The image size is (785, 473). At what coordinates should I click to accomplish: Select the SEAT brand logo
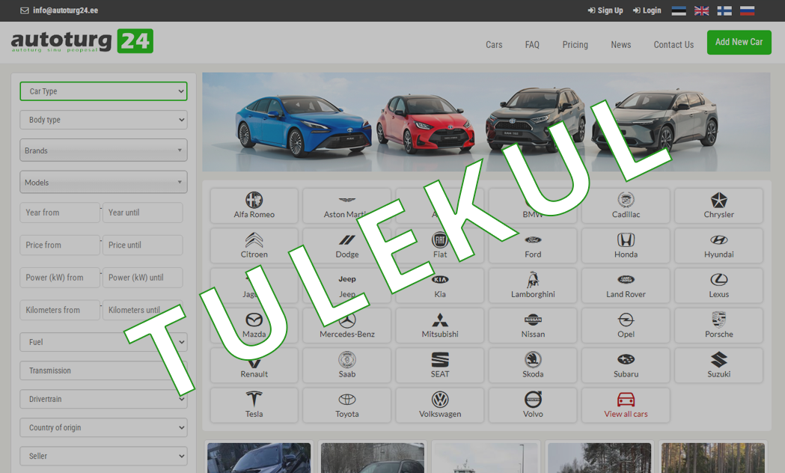[x=440, y=359]
